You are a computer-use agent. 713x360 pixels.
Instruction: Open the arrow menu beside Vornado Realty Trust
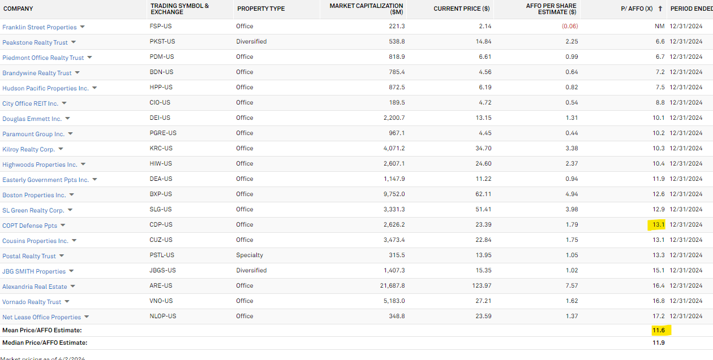coord(67,302)
